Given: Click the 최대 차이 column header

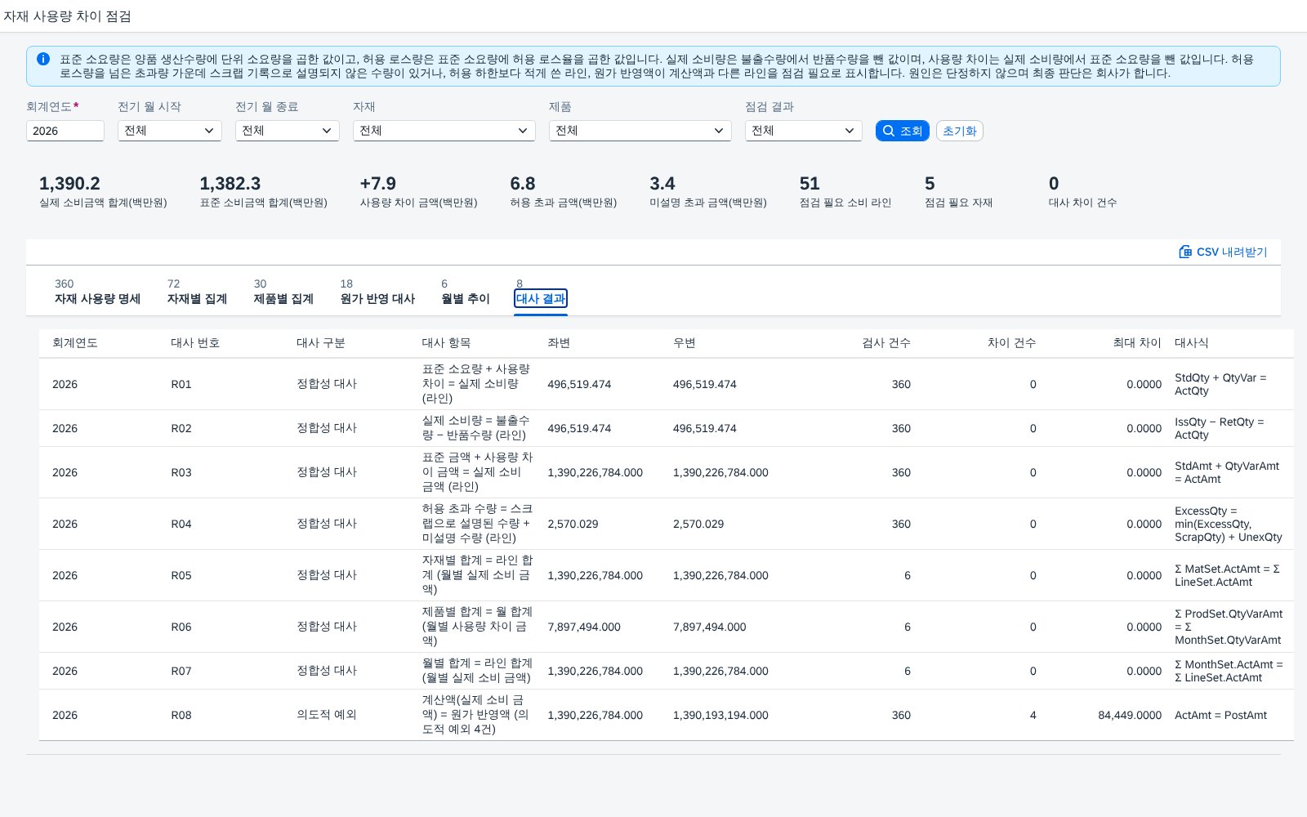Looking at the screenshot, I should click(1137, 343).
